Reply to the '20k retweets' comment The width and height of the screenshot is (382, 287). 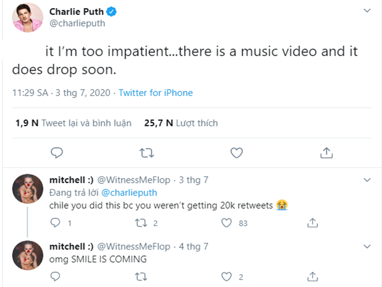click(56, 223)
